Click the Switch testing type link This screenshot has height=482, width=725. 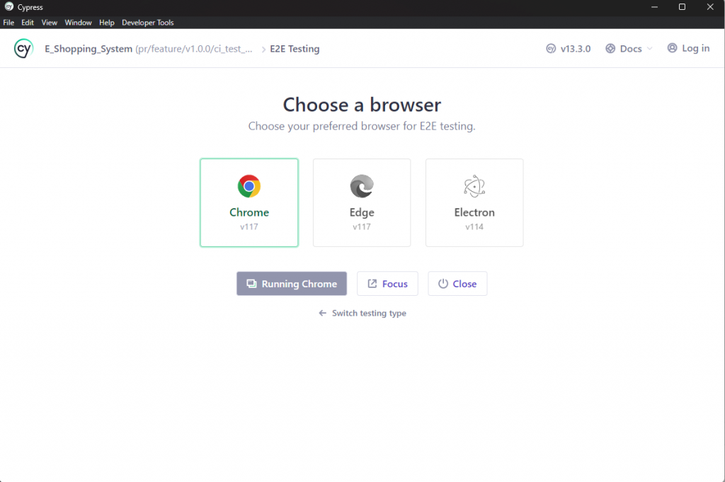coord(362,313)
